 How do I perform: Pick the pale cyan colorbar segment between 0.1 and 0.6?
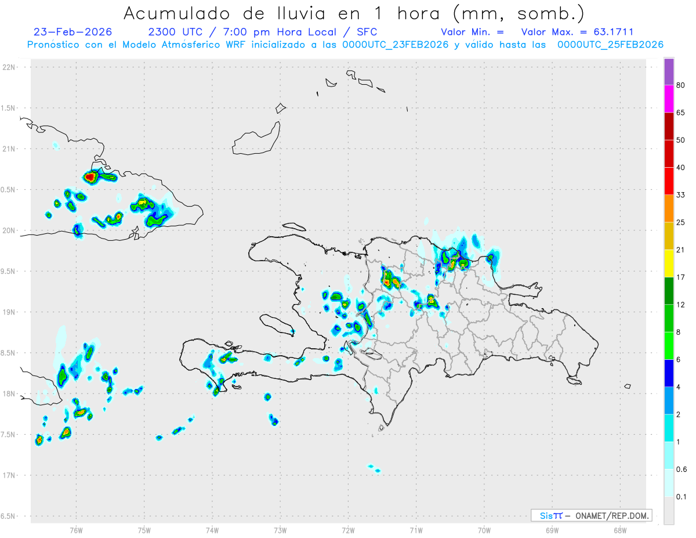click(x=669, y=482)
